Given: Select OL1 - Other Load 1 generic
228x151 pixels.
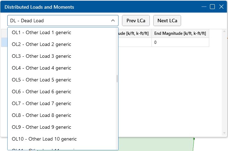Looking at the screenshot, I should tap(42, 33).
